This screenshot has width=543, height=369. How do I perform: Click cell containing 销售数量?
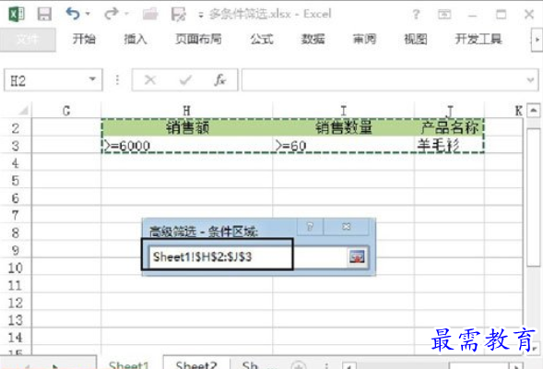[343, 127]
